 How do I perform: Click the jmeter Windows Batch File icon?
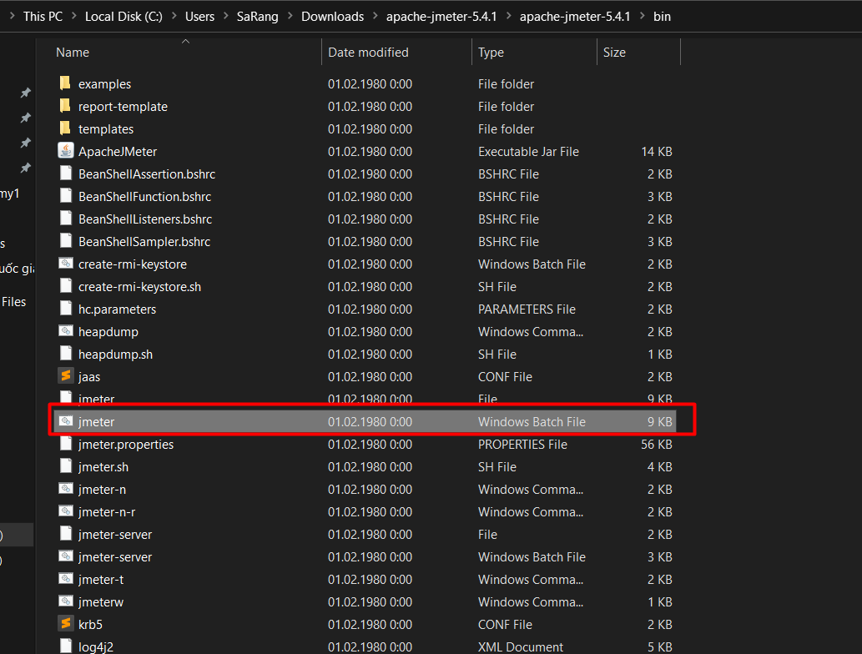[x=66, y=421]
